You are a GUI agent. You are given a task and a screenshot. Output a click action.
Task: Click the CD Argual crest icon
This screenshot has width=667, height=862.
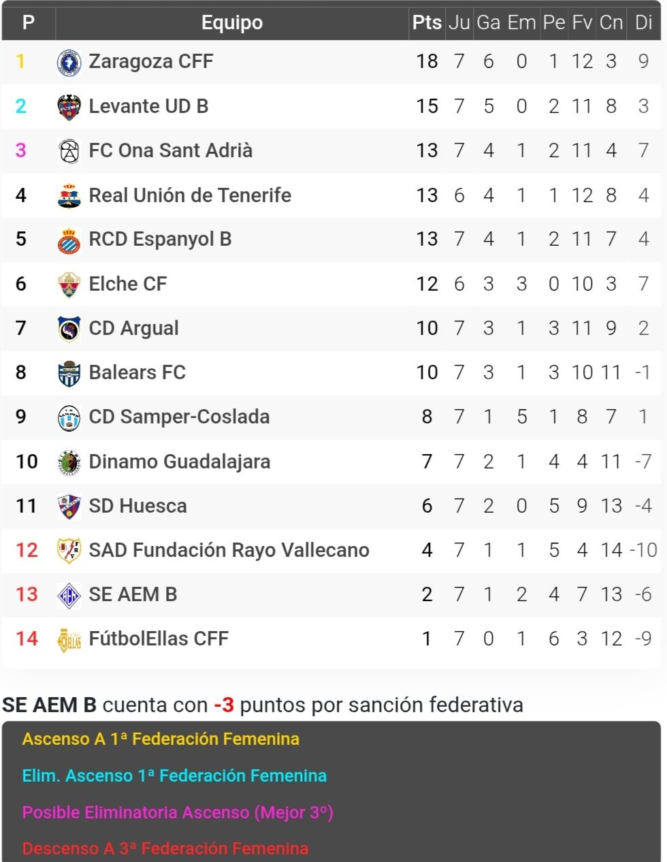tap(69, 329)
